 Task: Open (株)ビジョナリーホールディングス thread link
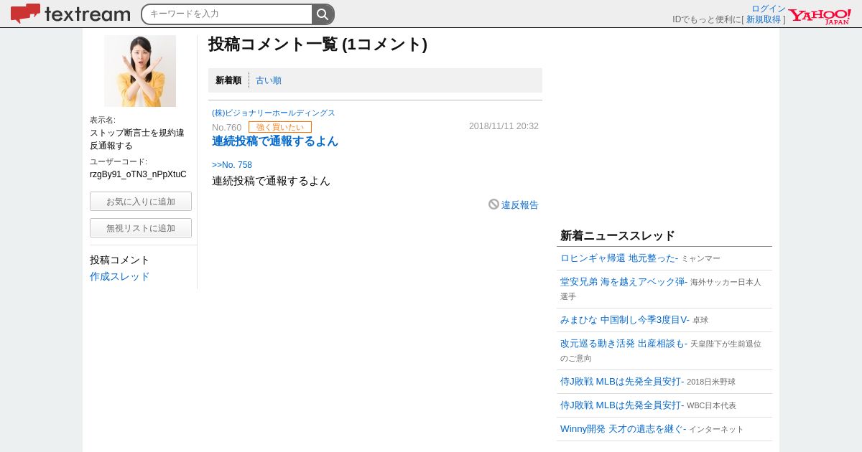274,113
